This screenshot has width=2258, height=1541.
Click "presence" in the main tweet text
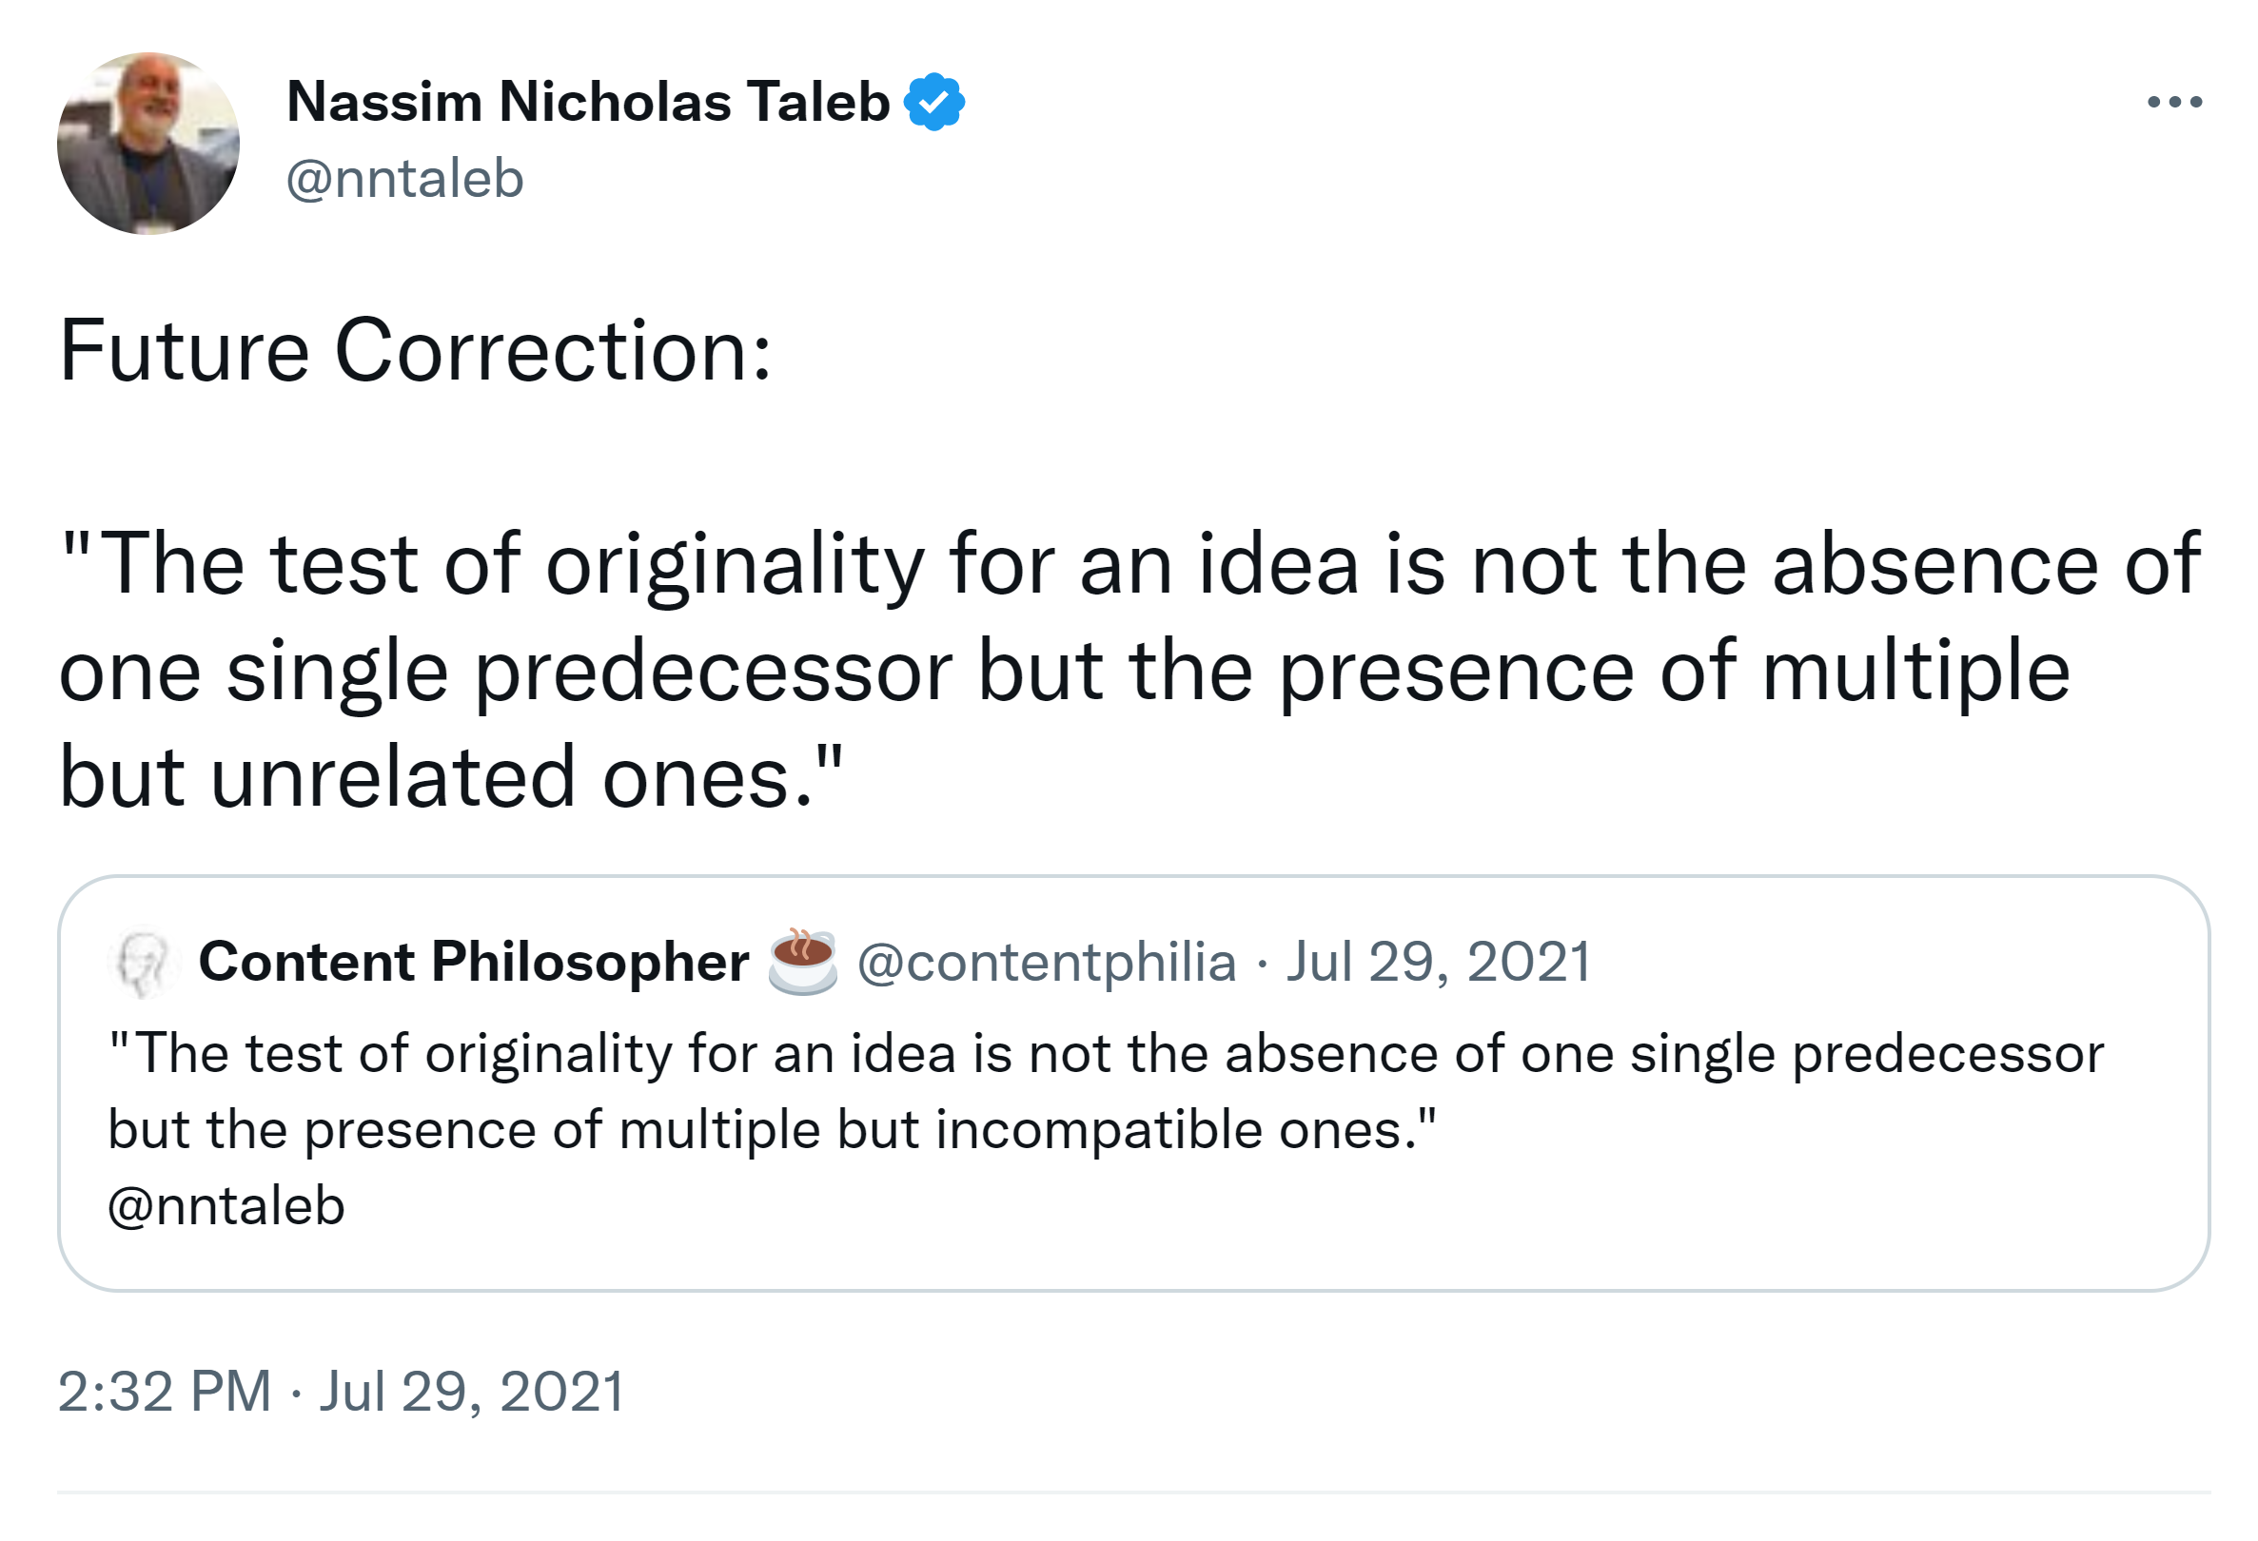pyautogui.click(x=1456, y=671)
